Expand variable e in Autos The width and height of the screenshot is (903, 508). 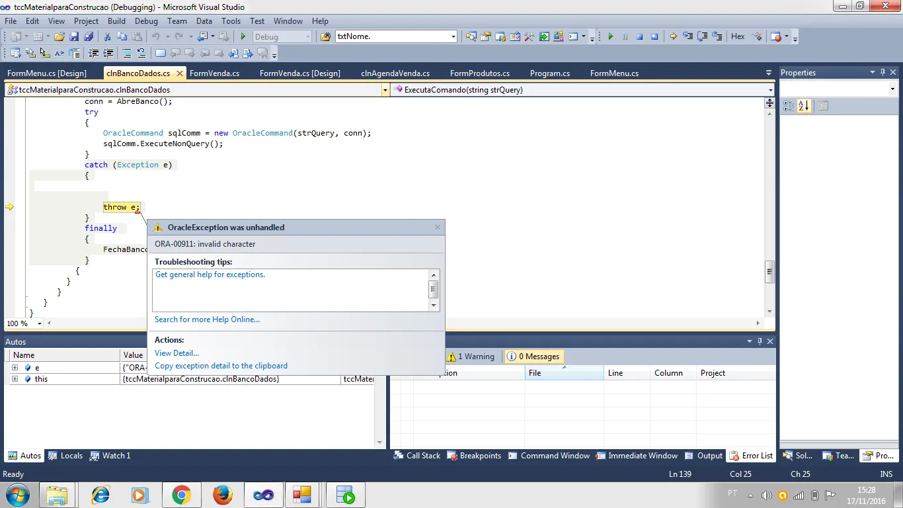(15, 367)
